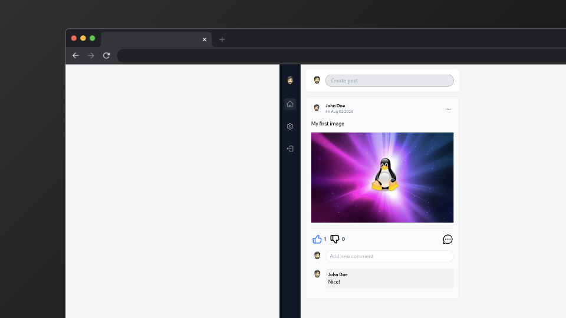Click post author avatar next to John Doe
This screenshot has width=566, height=318.
317,108
